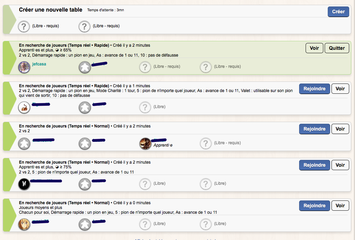Take third seat at jefcasa table
Image resolution: width=355 pixels, height=240 pixels.
145,67
